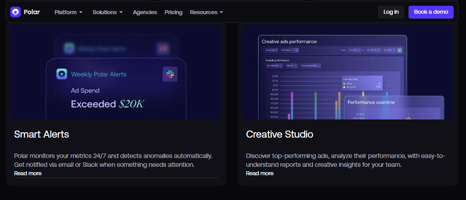The width and height of the screenshot is (466, 200).
Task: Open the Facebook dropdown in the chart
Action: tap(271, 50)
